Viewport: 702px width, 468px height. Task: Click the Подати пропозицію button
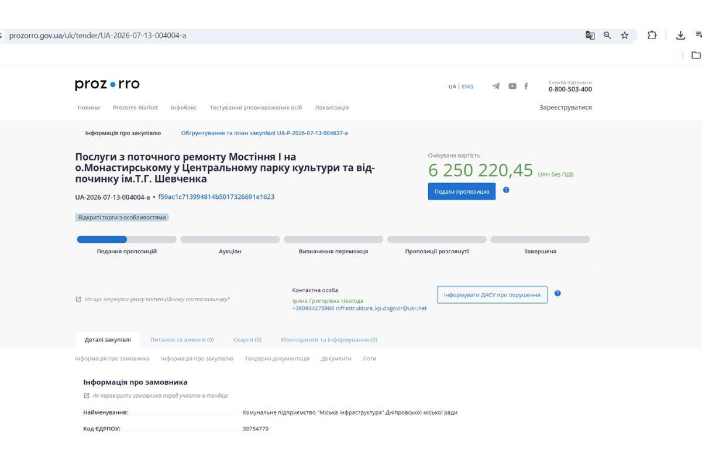click(462, 191)
